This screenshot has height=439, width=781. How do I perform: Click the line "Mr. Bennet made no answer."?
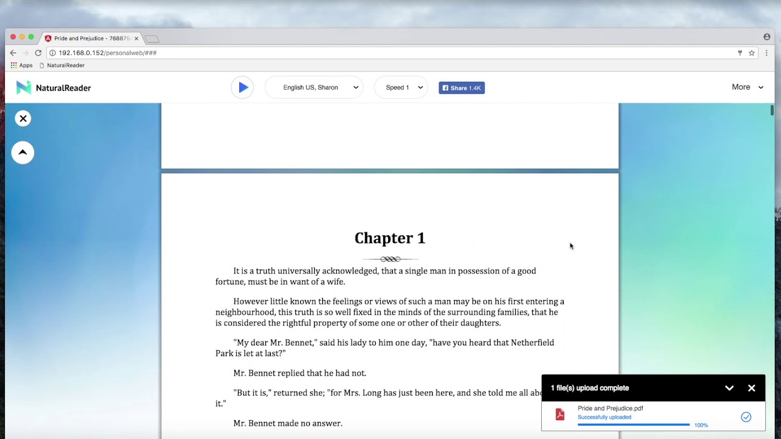point(287,423)
